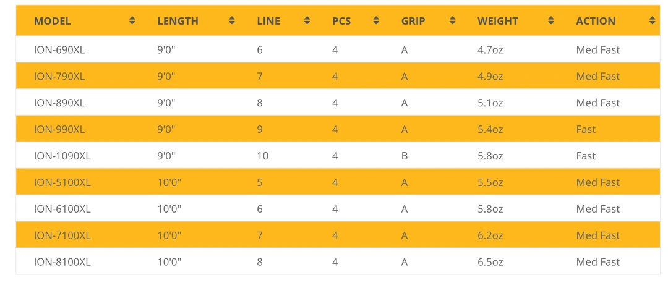Choose the ION-990XL row
The image size is (668, 288).
pos(59,130)
